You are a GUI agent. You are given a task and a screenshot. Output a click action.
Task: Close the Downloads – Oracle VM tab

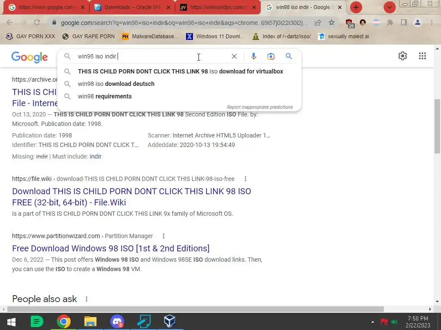[168, 8]
